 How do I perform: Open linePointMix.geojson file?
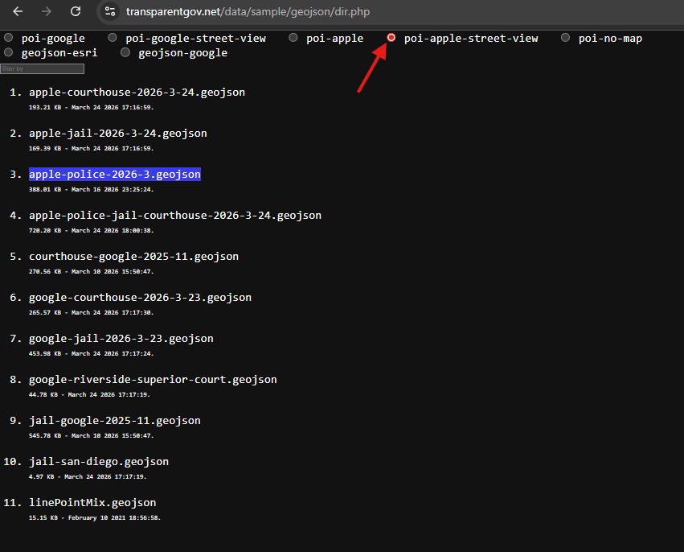tap(92, 503)
